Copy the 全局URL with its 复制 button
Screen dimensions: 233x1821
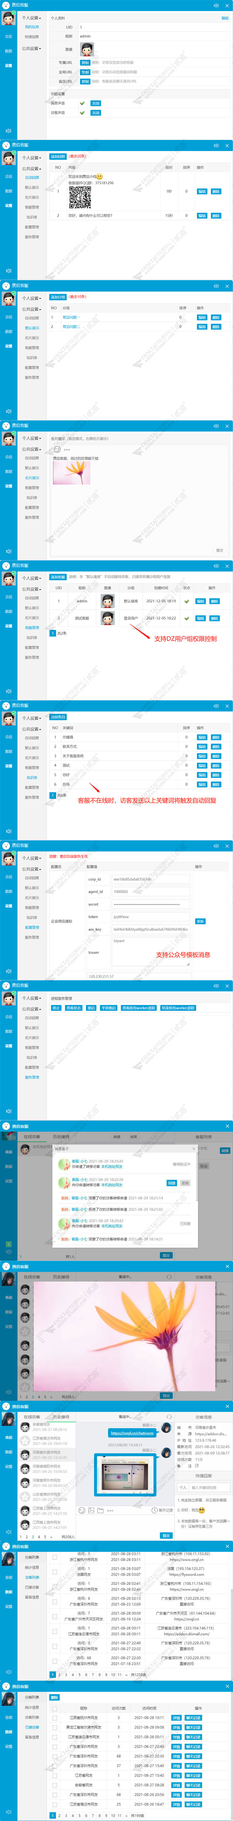click(x=85, y=71)
